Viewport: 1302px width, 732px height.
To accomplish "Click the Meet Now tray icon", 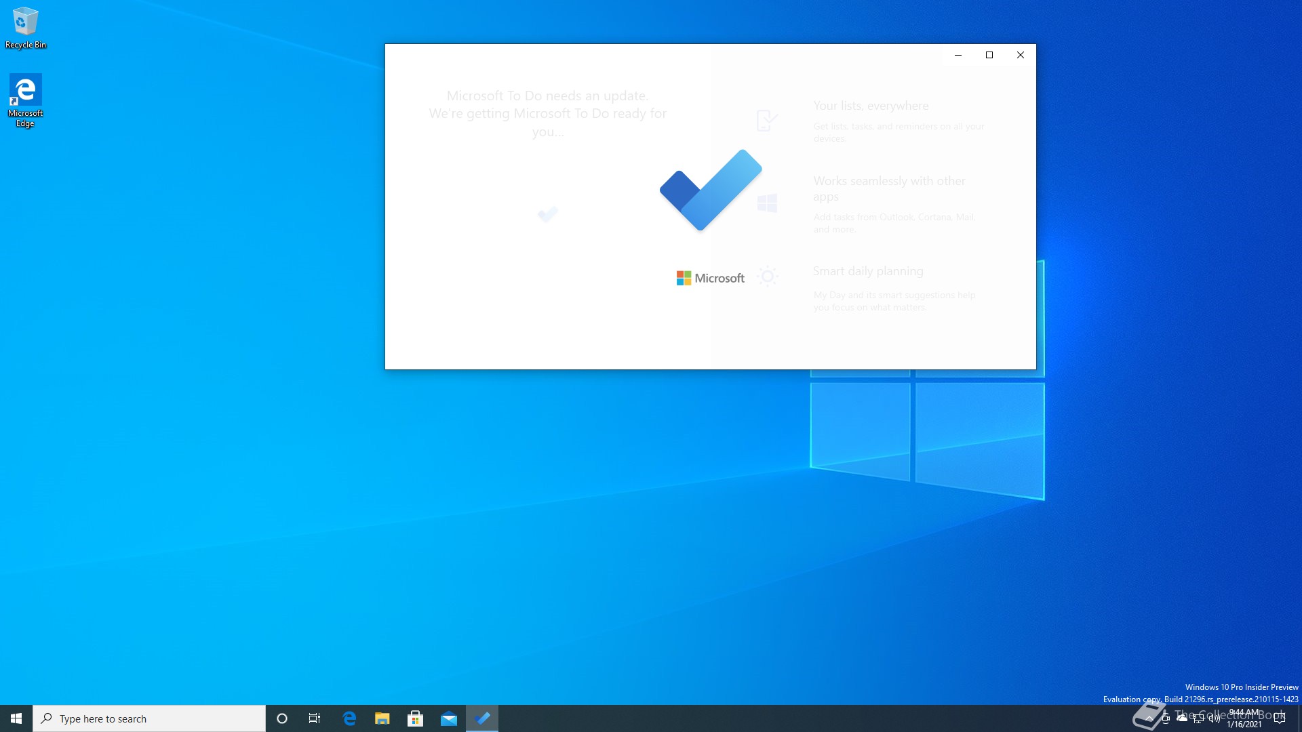I will pyautogui.click(x=1166, y=718).
